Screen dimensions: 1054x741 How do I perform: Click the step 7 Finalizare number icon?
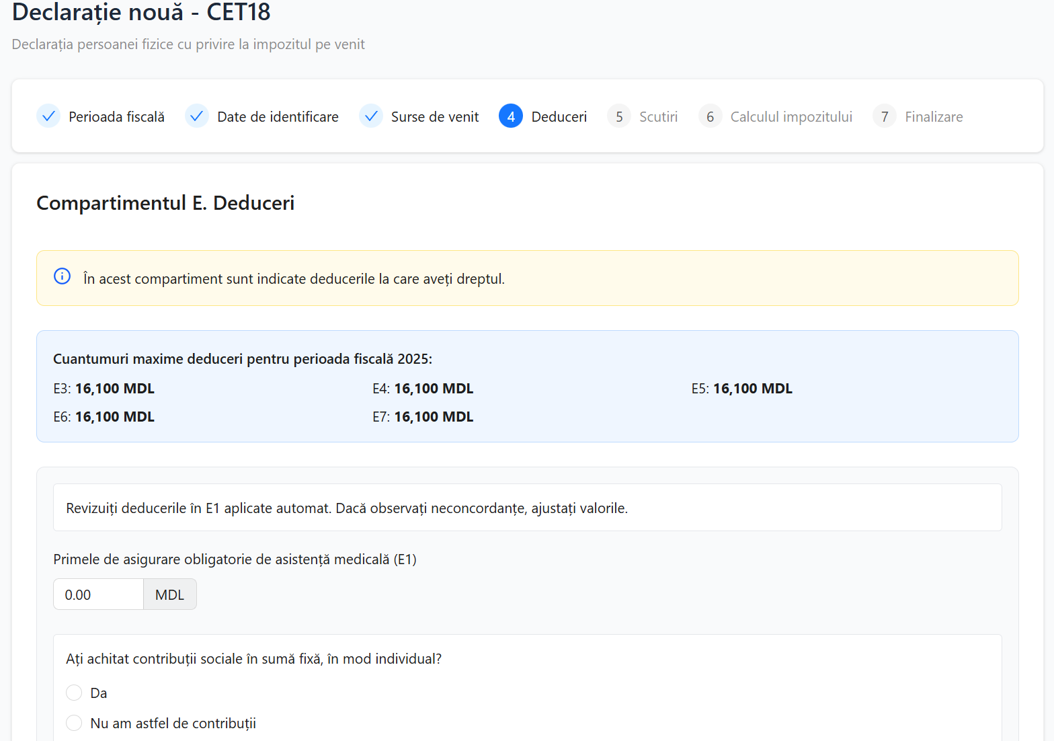[x=885, y=116]
